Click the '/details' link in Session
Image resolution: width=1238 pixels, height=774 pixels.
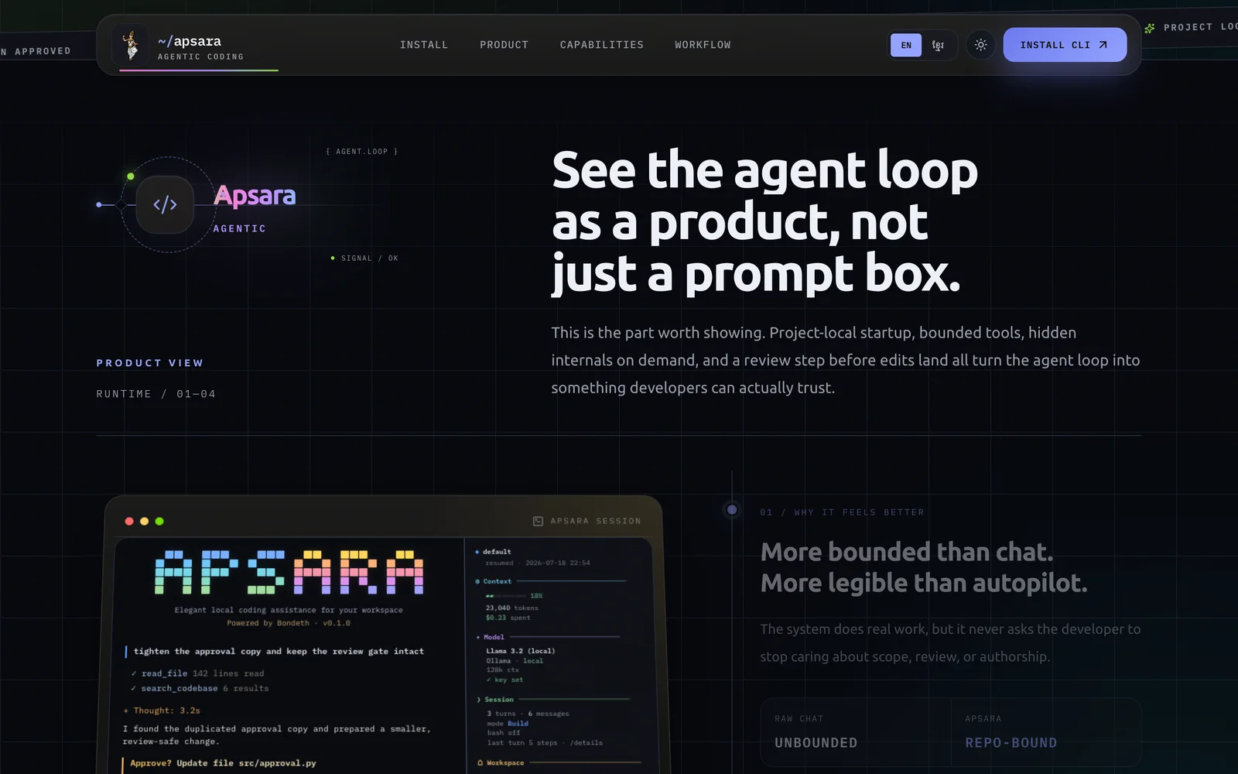pos(587,743)
